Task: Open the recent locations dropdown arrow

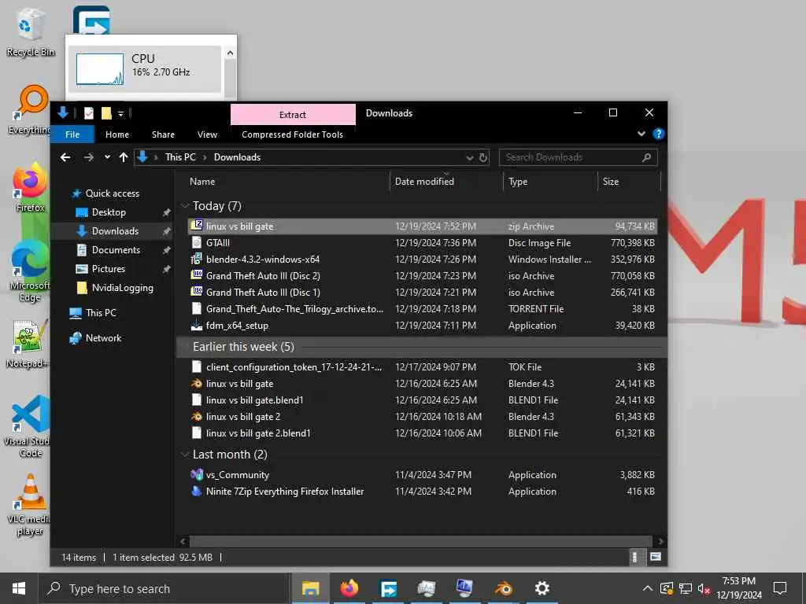Action: (x=107, y=157)
